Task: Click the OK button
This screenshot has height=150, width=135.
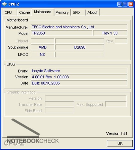Action: coord(120,143)
